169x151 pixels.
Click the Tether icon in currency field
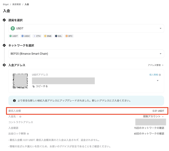[13, 28]
